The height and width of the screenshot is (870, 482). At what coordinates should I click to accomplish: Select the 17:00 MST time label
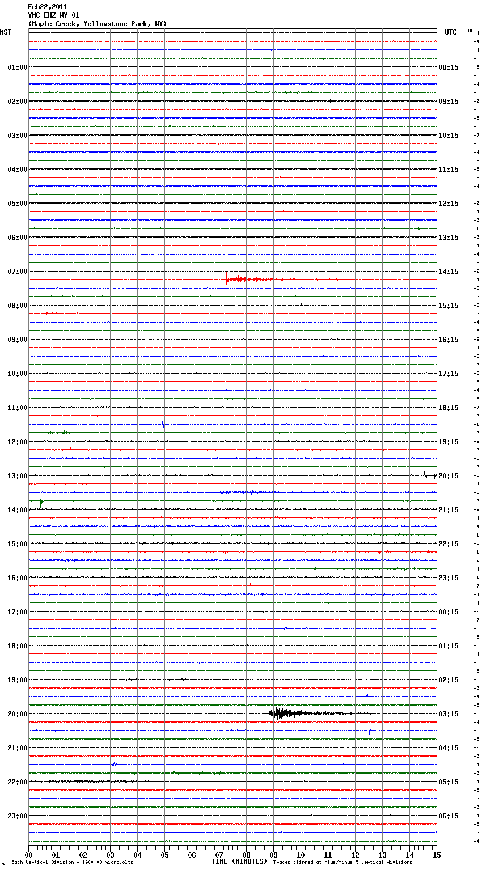click(x=18, y=612)
